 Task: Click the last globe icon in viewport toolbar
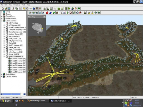(99, 13)
